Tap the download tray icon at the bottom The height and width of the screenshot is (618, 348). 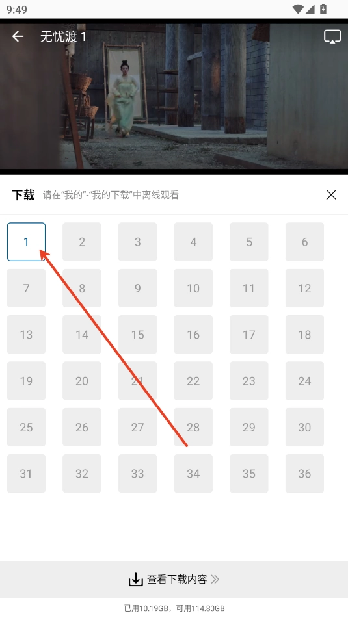point(136,579)
